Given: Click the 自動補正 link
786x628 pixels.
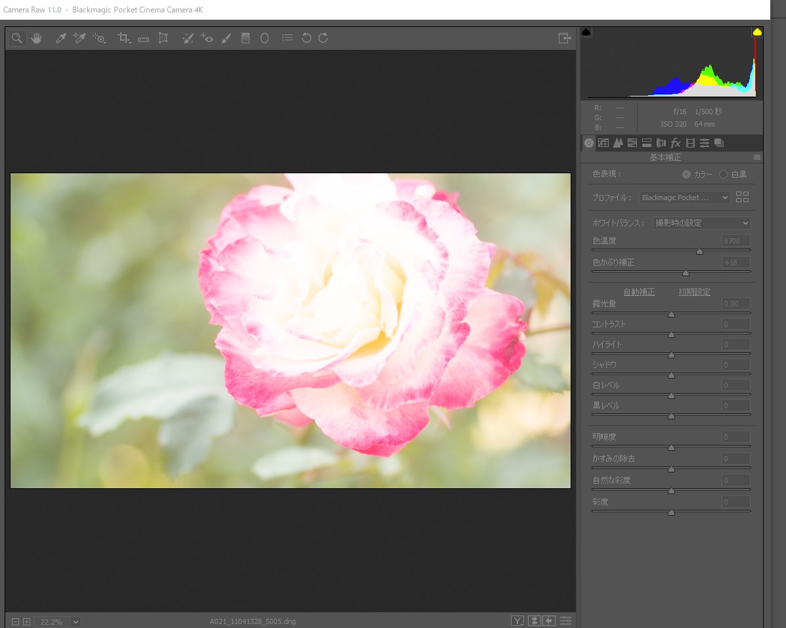Looking at the screenshot, I should (638, 292).
